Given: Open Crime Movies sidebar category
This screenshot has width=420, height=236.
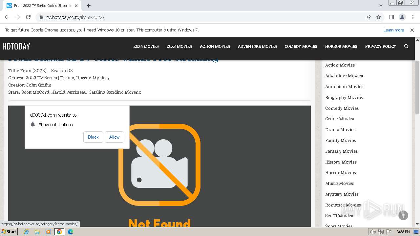Looking at the screenshot, I should (340, 119).
